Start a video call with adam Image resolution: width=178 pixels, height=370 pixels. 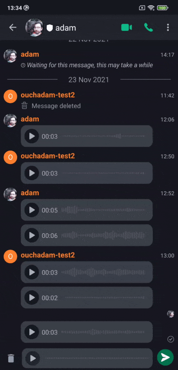pyautogui.click(x=126, y=27)
